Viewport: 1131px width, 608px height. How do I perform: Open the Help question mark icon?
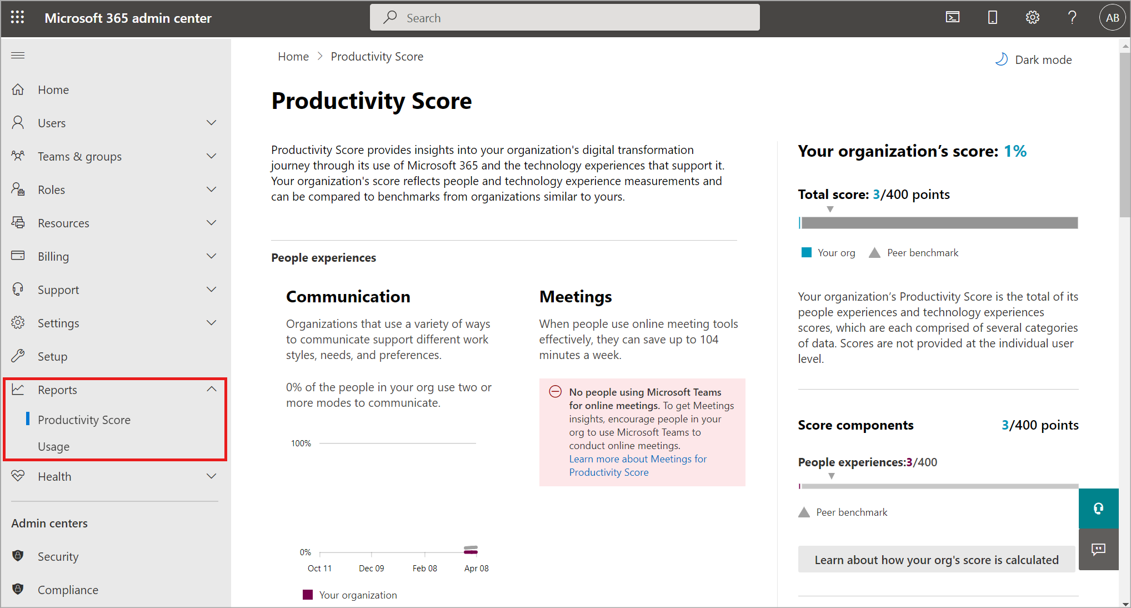pyautogui.click(x=1072, y=18)
